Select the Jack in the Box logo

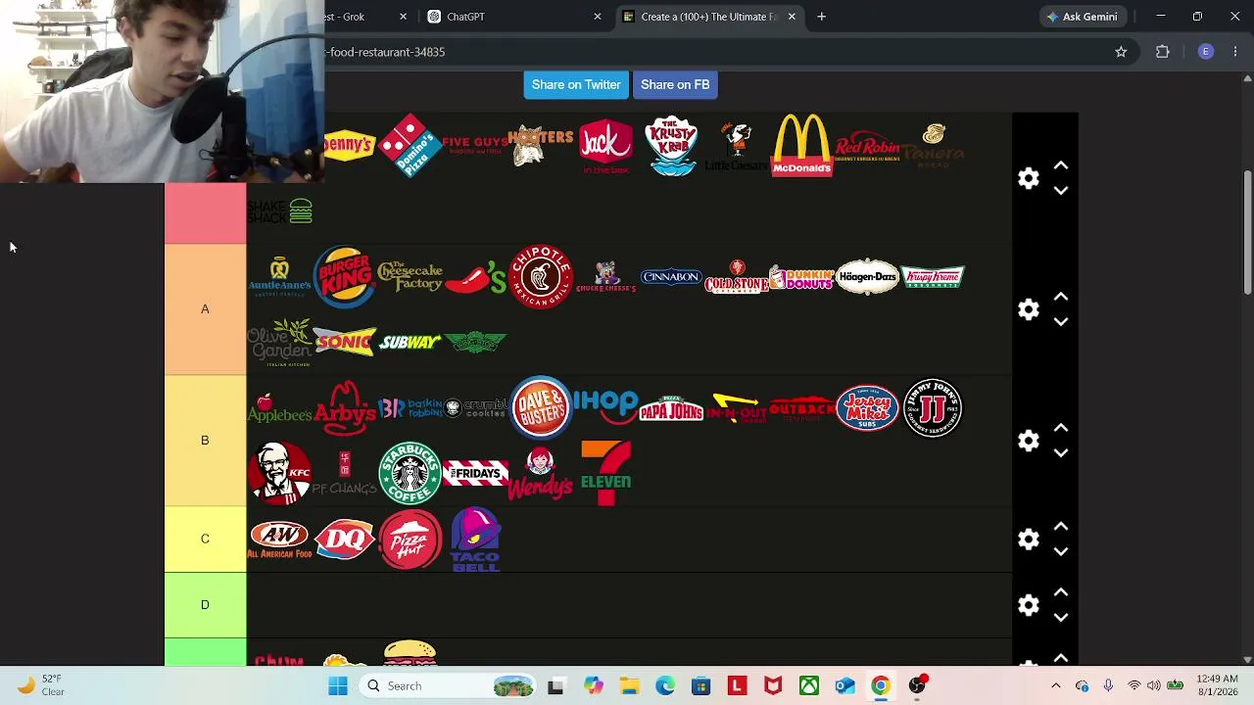click(605, 146)
